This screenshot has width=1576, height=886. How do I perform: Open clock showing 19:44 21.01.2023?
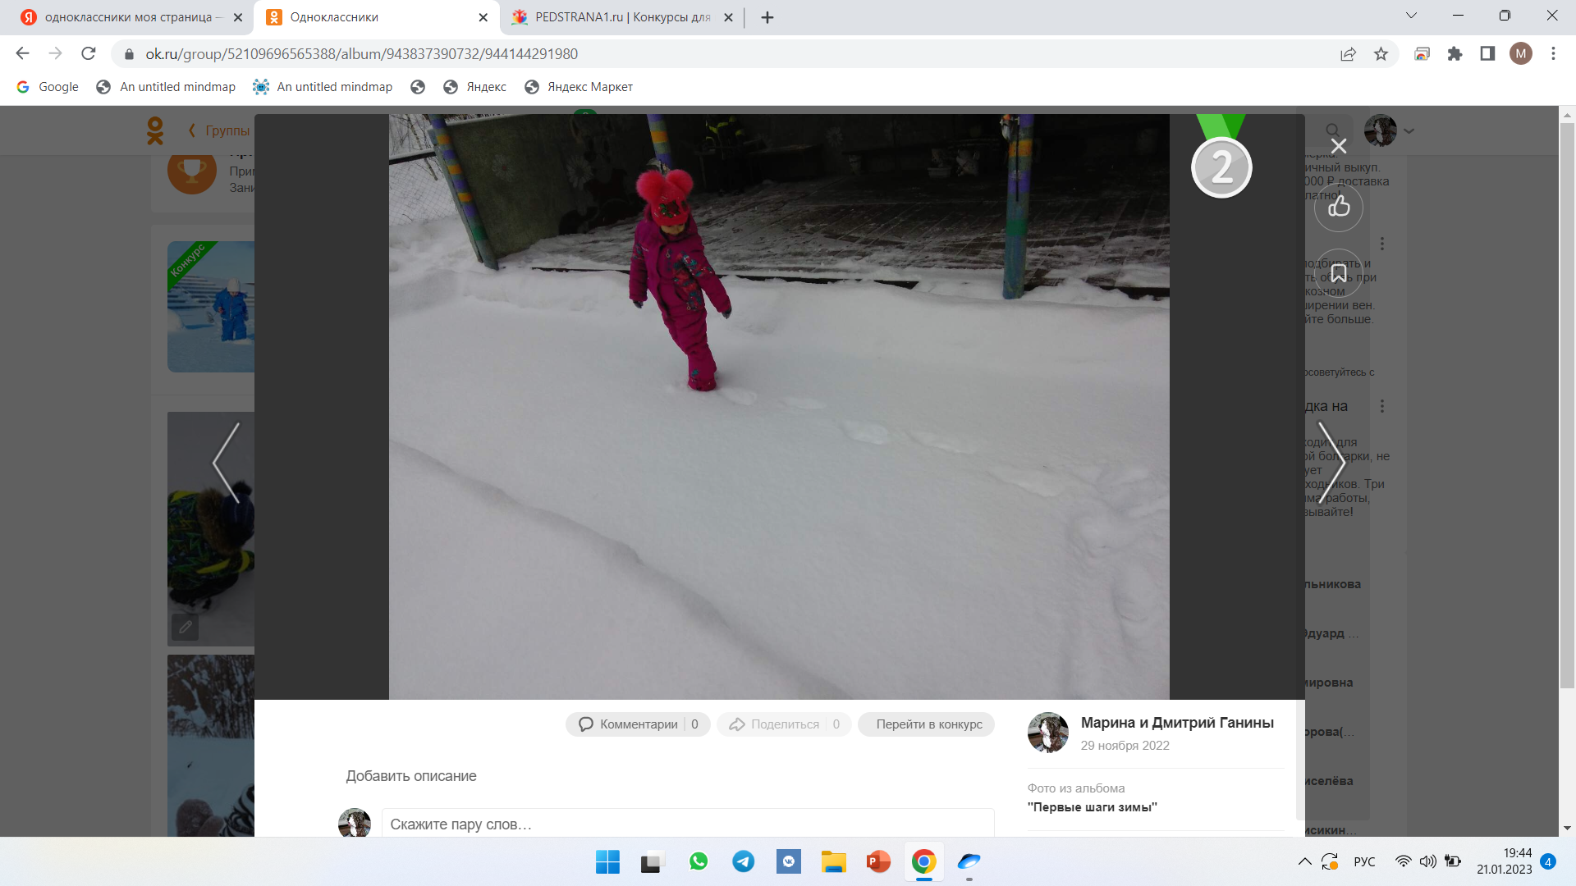coord(1505,862)
